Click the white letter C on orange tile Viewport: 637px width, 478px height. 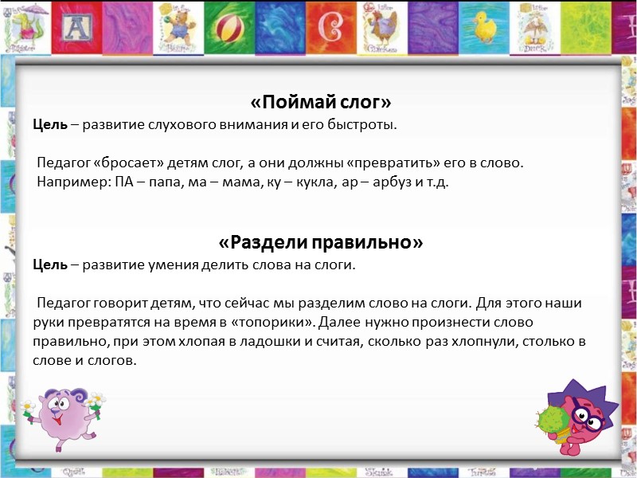tap(331, 28)
